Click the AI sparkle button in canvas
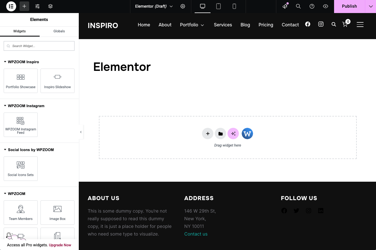Screen dimensions: 376x250 233,134
